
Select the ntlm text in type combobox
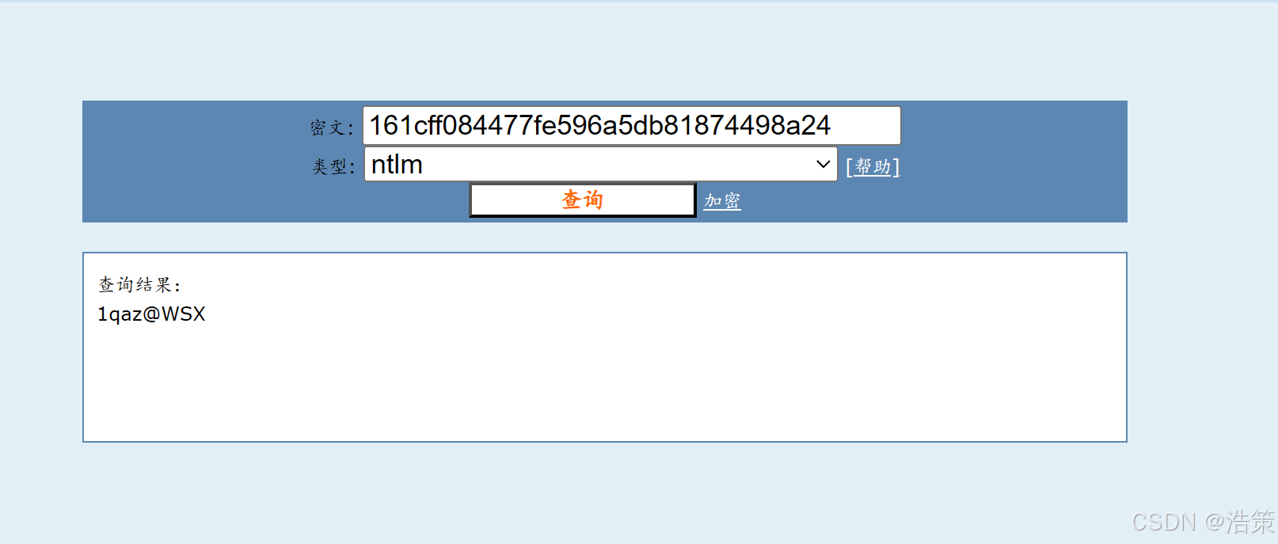click(397, 164)
